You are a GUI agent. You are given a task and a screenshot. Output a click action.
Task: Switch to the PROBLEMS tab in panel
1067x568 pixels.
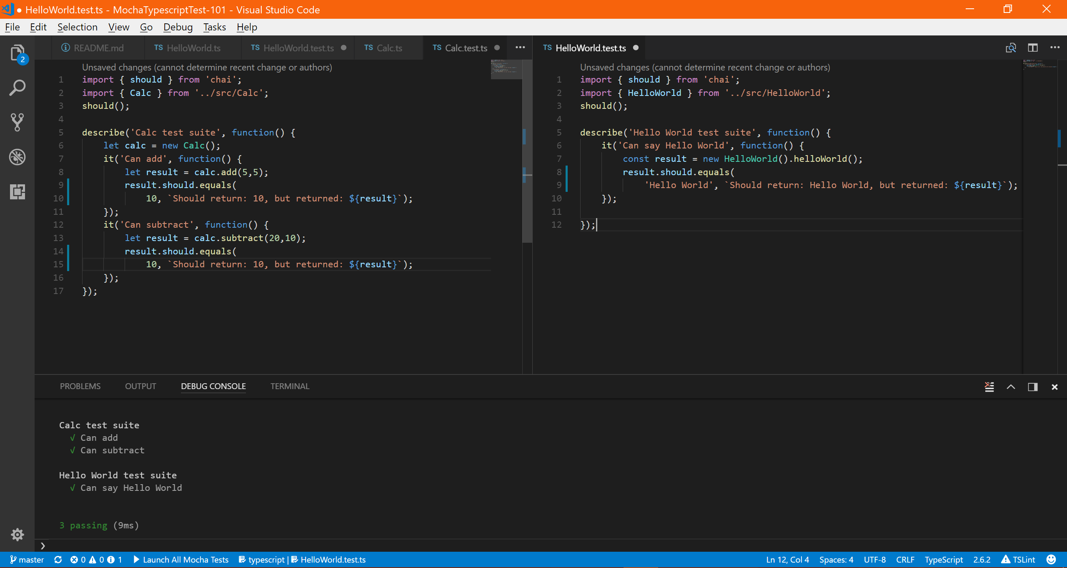pyautogui.click(x=80, y=387)
